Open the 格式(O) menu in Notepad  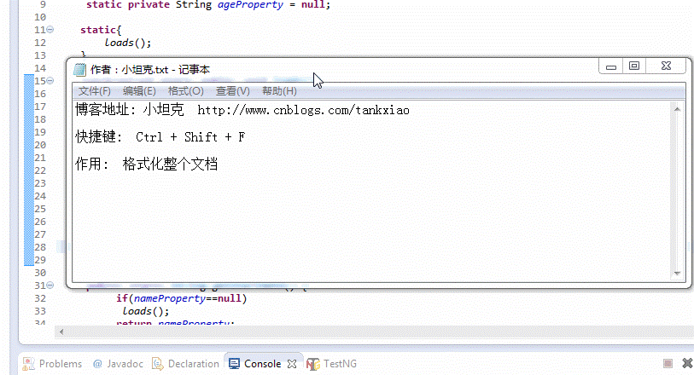pos(185,91)
